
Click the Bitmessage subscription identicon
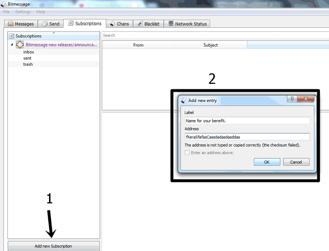click(x=20, y=44)
